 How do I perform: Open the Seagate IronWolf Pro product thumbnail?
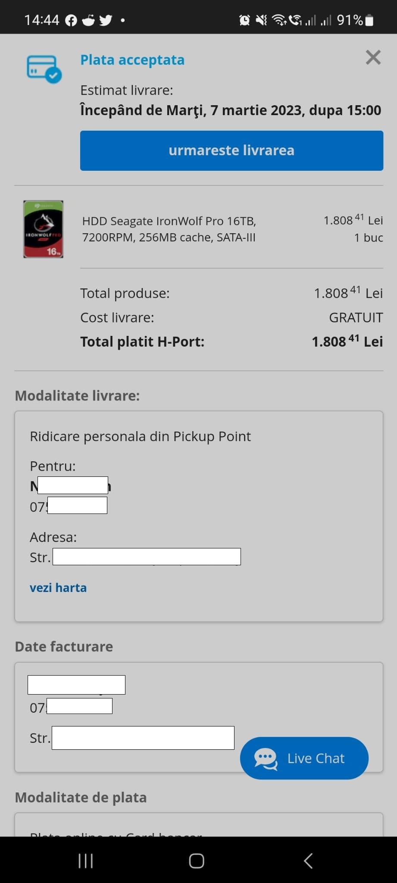coord(43,229)
